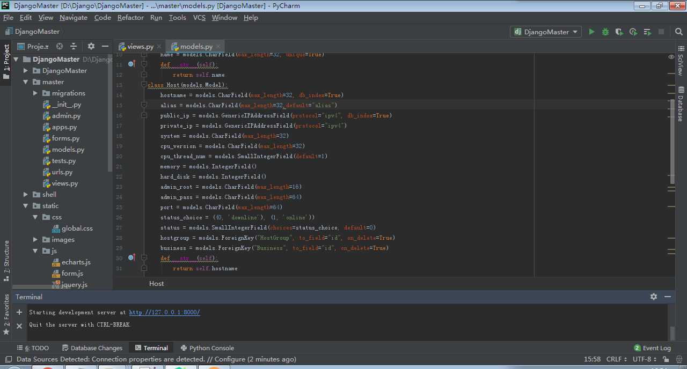Collapse the js folder
Viewport: 687px width, 369px height.
[36, 251]
